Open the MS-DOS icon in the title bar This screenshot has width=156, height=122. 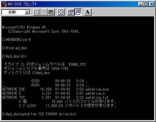pyautogui.click(x=4, y=4)
